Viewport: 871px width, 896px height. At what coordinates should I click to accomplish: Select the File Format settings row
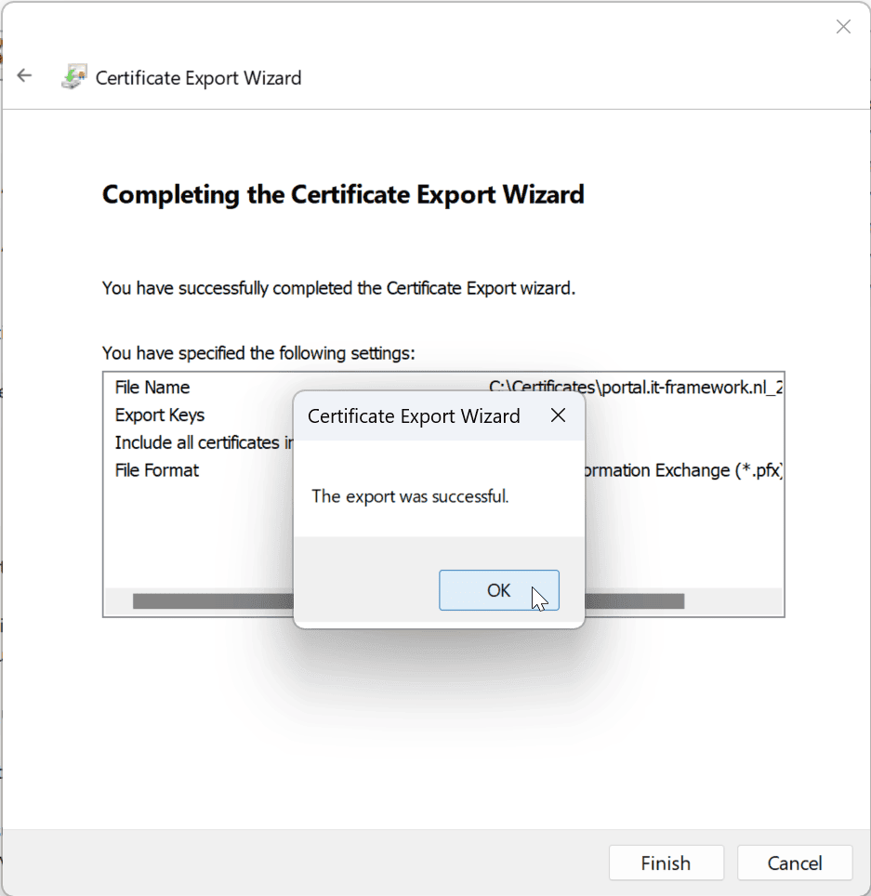coord(156,470)
